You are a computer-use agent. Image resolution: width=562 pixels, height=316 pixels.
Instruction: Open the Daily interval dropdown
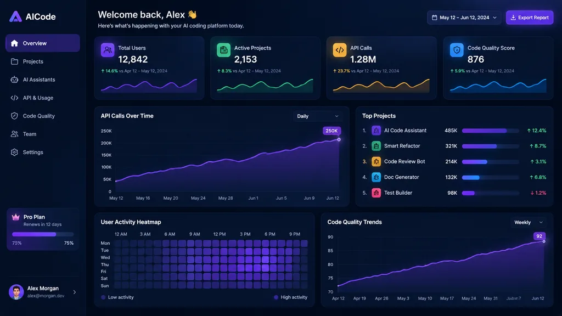click(x=317, y=116)
